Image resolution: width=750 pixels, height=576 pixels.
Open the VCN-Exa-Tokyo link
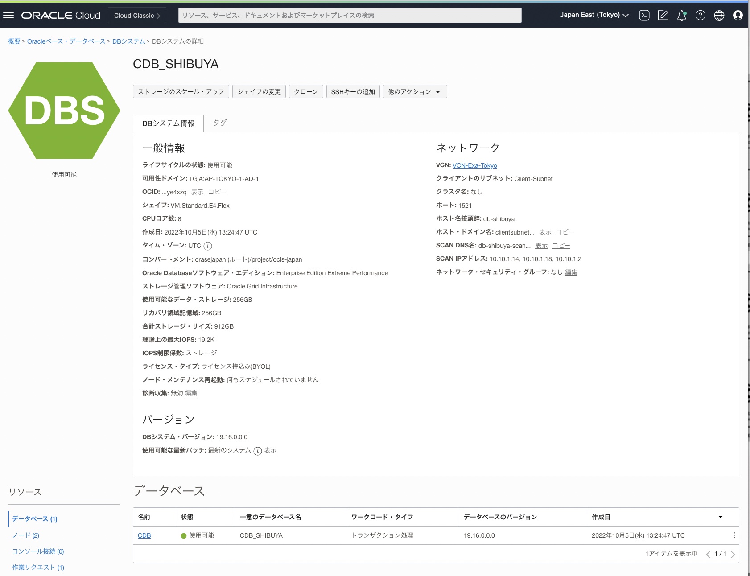point(475,165)
